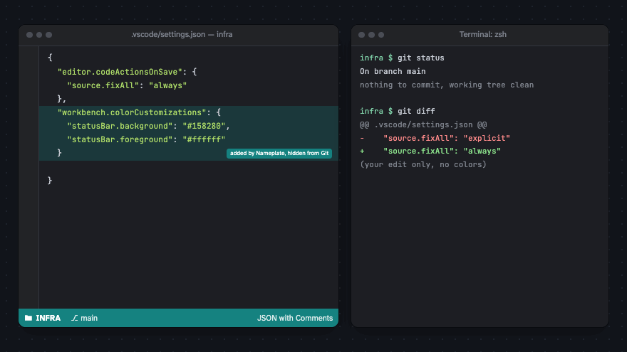This screenshot has width=627, height=352.
Task: Click the git branch icon in status bar
Action: [74, 318]
